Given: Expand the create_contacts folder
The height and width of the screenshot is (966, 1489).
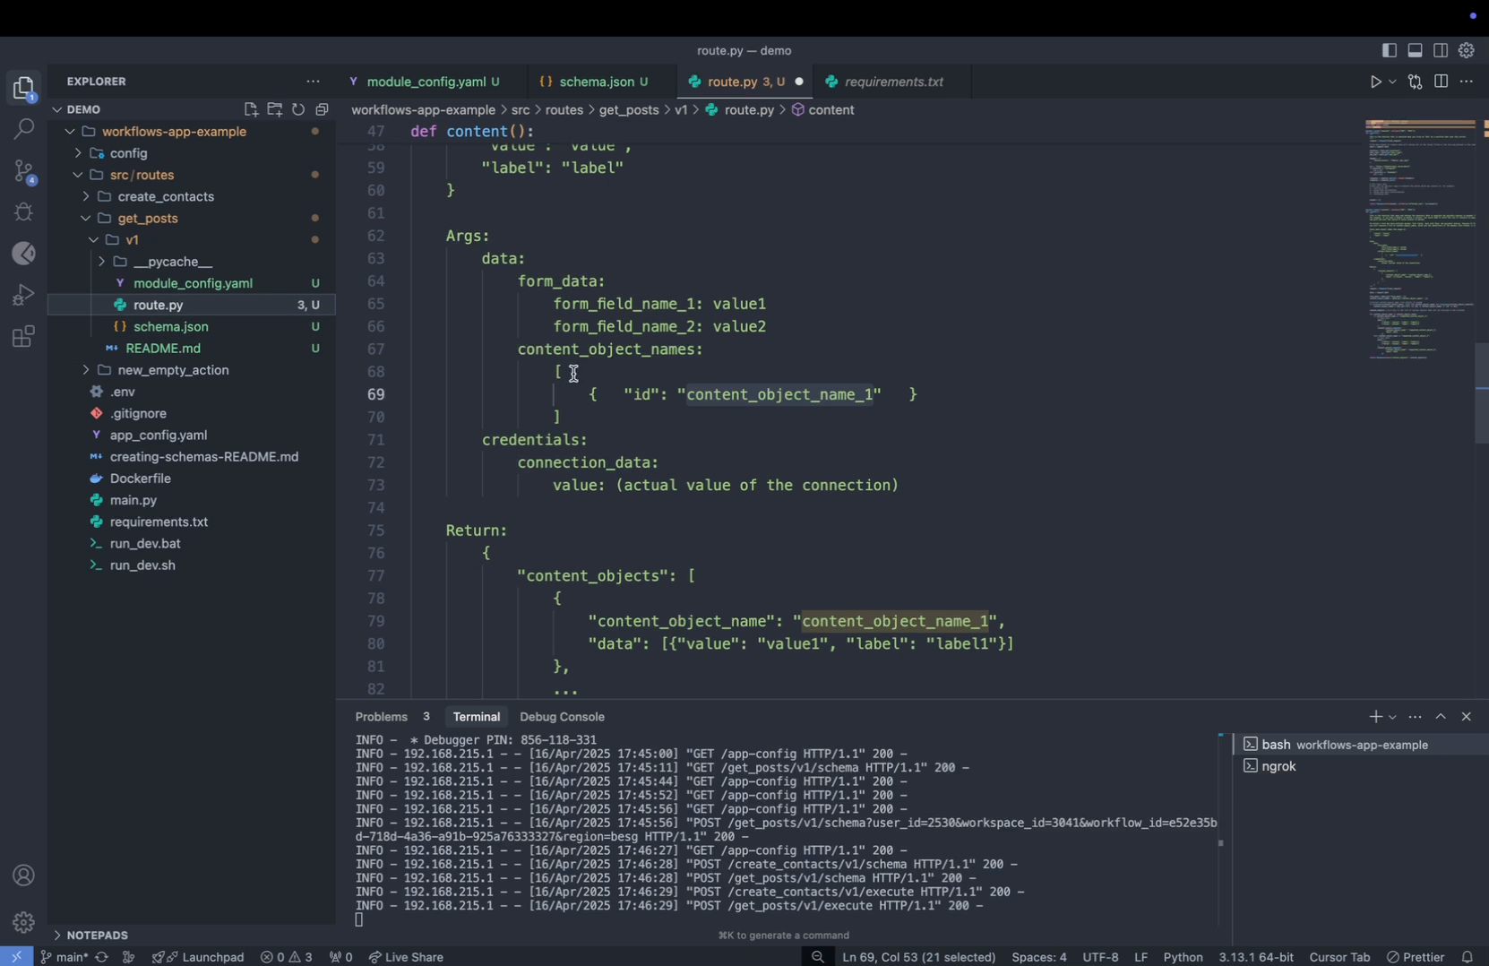Looking at the screenshot, I should click(165, 196).
